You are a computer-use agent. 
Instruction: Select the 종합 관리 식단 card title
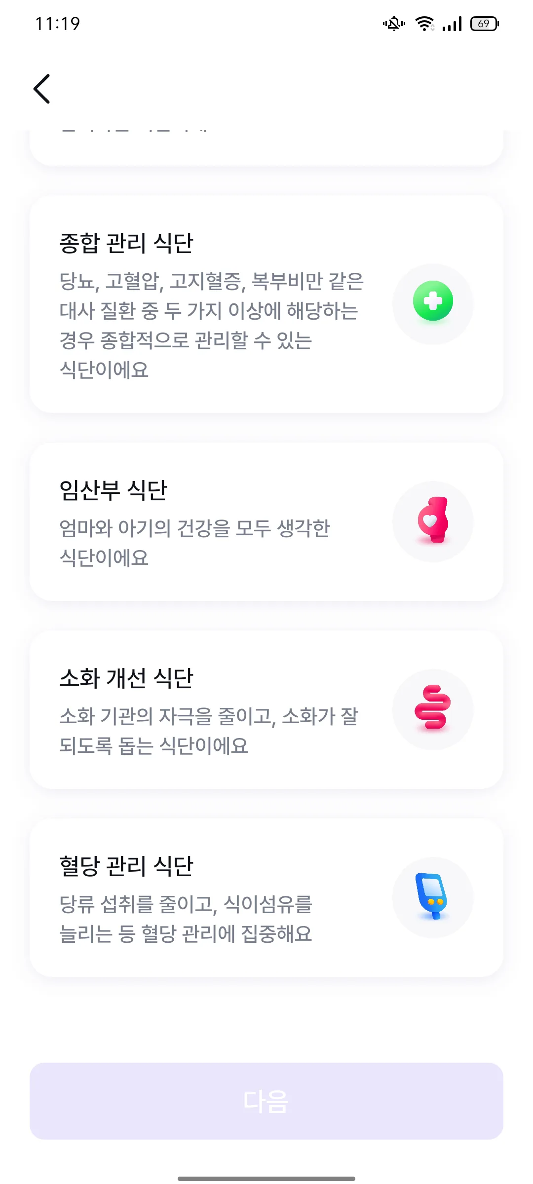(126, 243)
